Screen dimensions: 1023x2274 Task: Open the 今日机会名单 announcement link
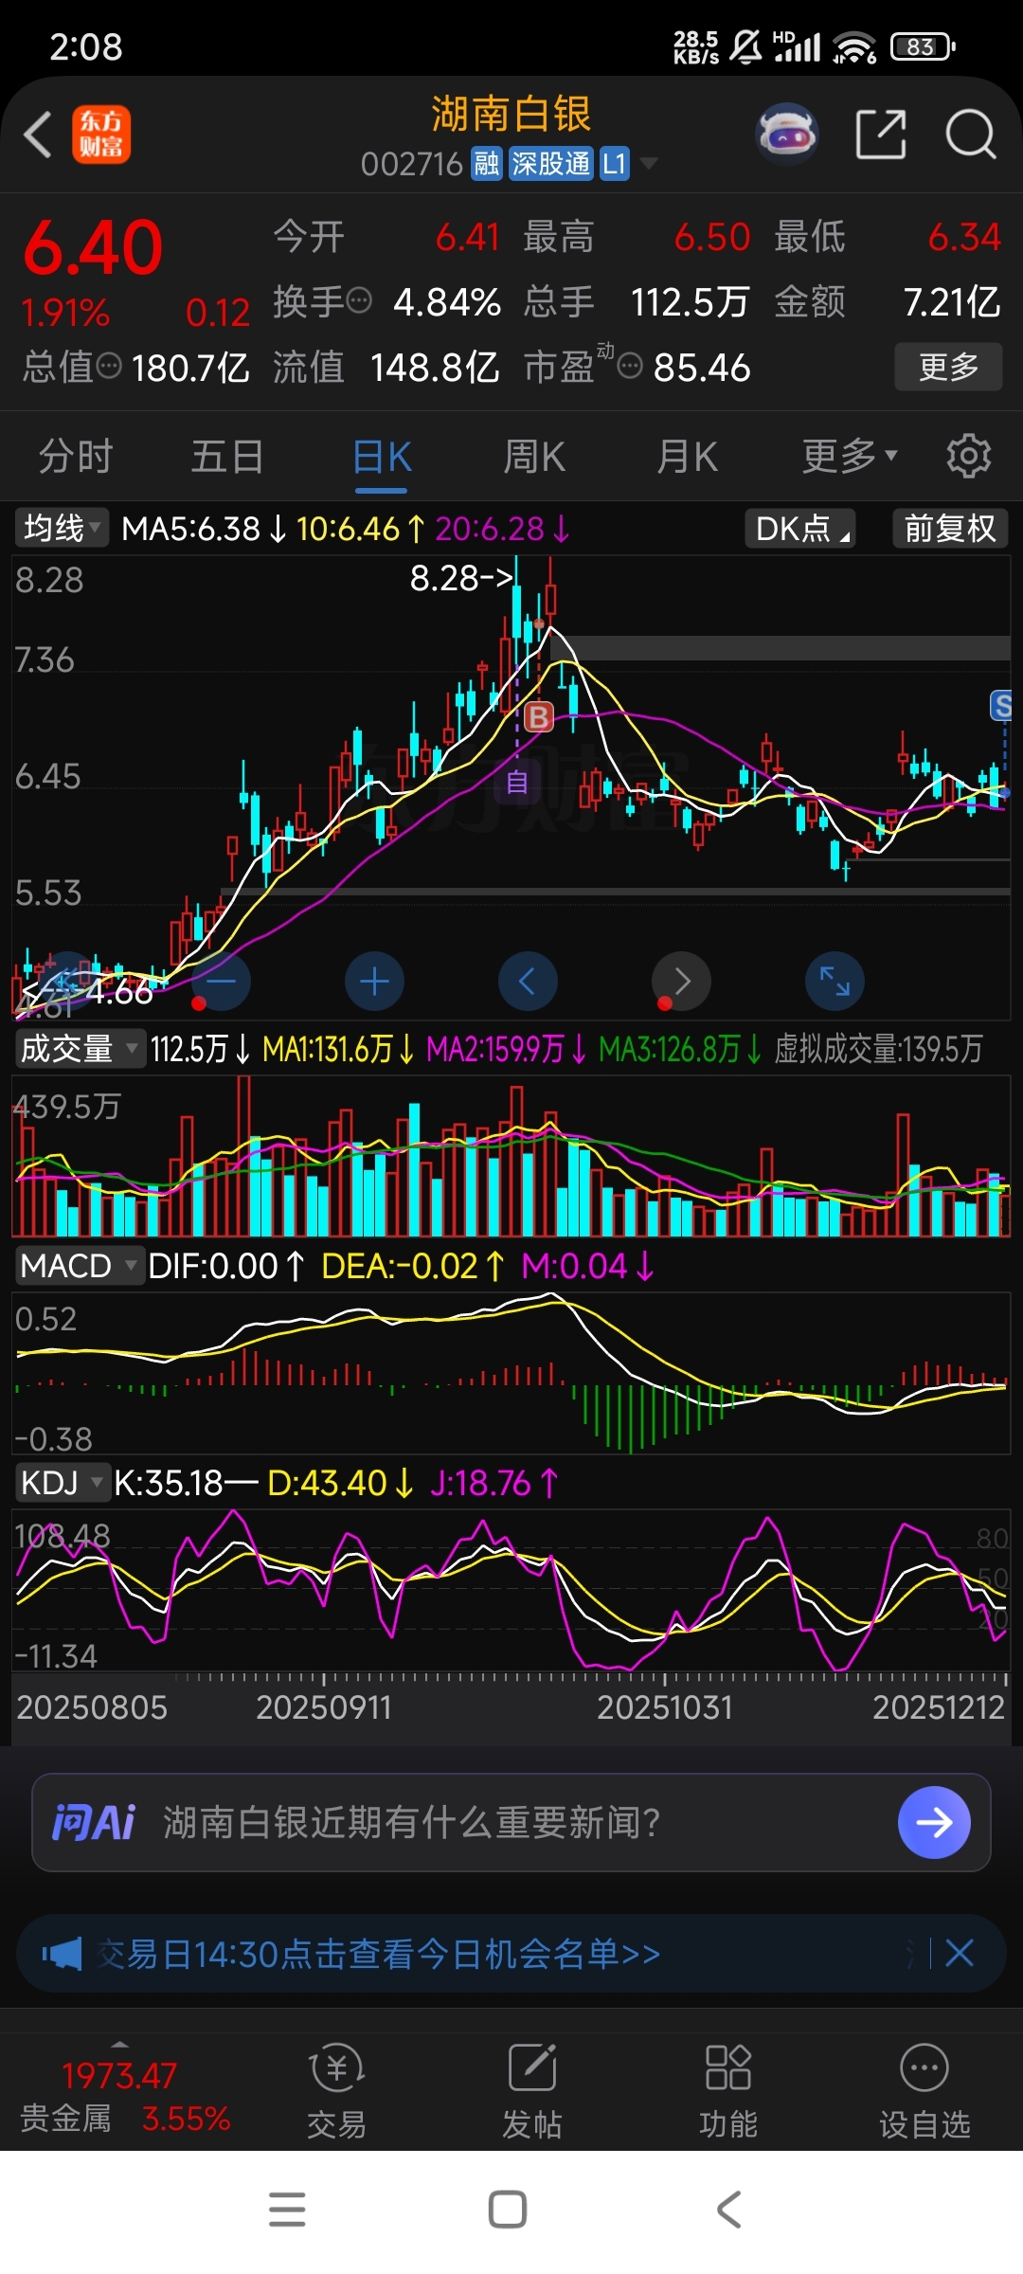379,1953
